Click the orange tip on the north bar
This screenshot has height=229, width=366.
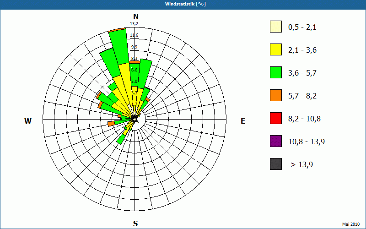coord(135,62)
